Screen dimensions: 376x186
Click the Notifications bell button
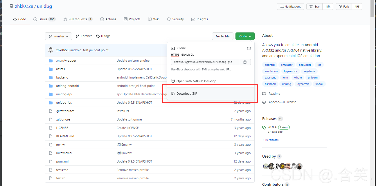pyautogui.click(x=290, y=6)
